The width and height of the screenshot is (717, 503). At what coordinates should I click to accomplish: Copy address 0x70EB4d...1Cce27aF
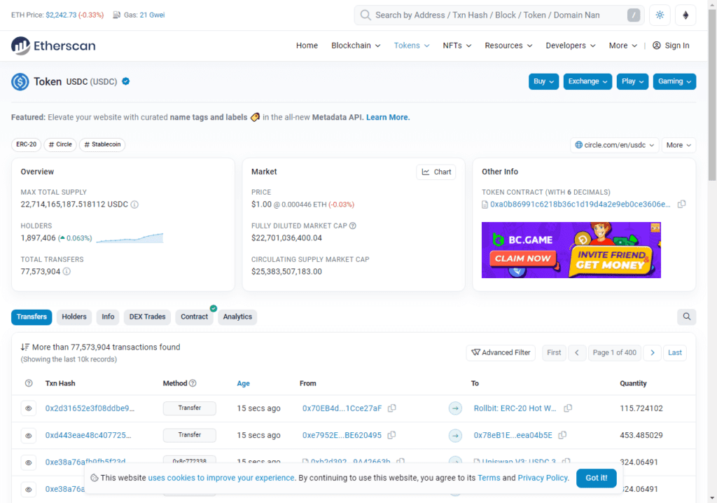[x=392, y=408]
